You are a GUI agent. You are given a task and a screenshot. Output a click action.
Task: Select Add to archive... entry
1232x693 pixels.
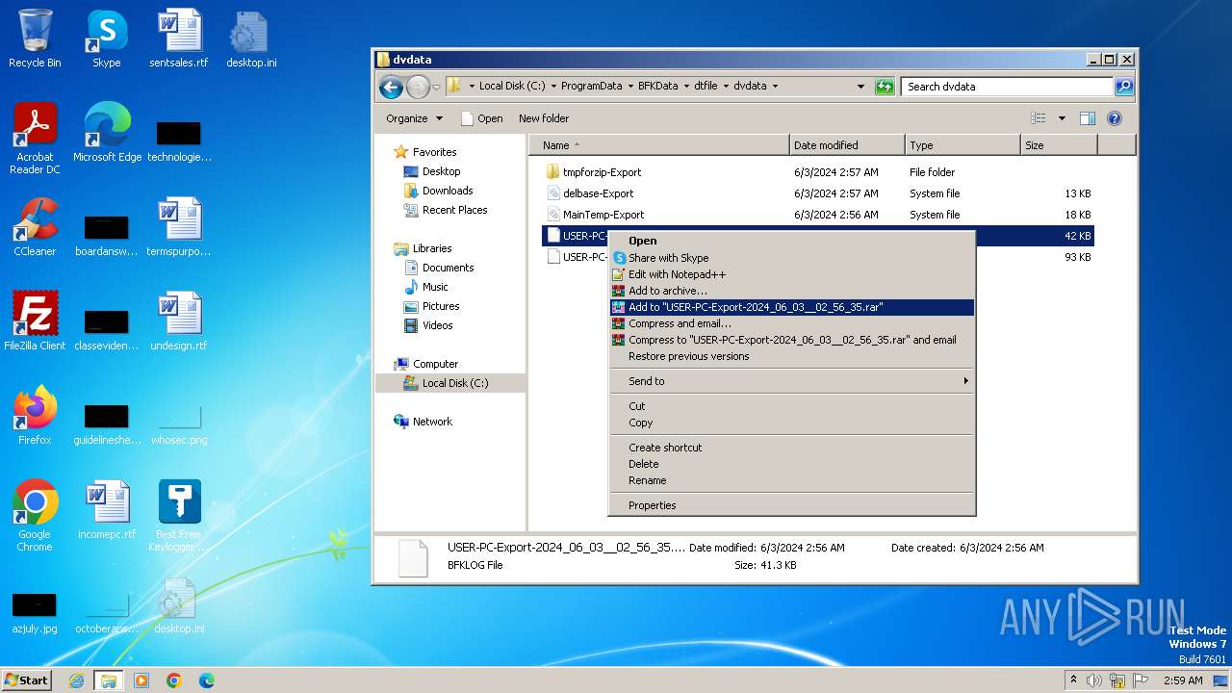click(792, 291)
